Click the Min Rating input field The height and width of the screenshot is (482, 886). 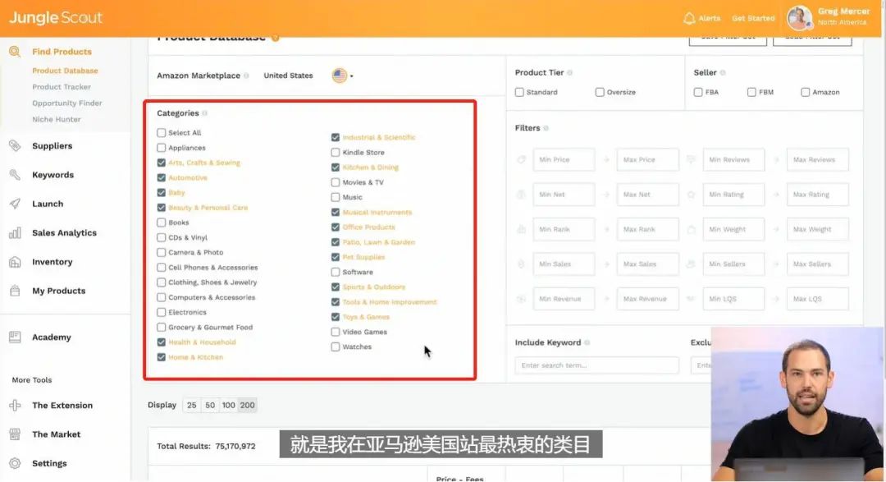point(733,195)
